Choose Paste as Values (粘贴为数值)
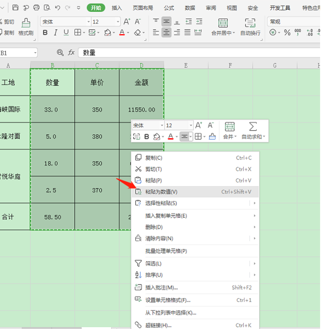This screenshot has width=321, height=329. 195,192
